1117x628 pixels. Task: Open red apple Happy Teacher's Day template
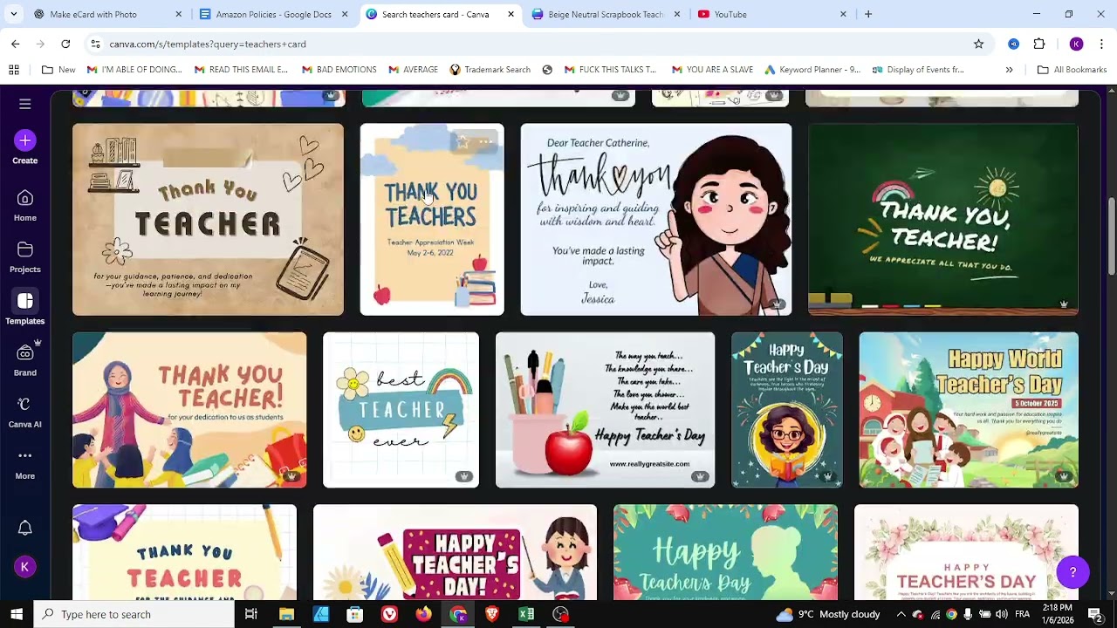point(605,410)
